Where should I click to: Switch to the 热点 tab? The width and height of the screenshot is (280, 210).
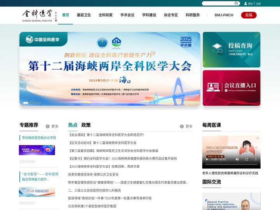tap(73, 125)
